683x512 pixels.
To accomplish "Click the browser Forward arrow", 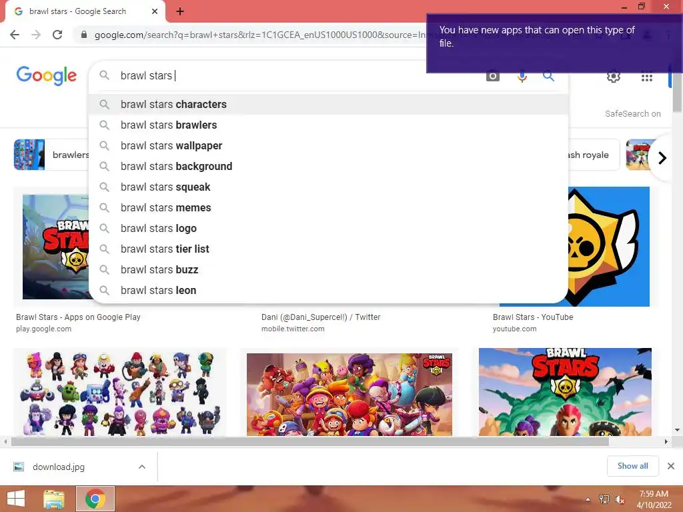I will click(x=36, y=35).
